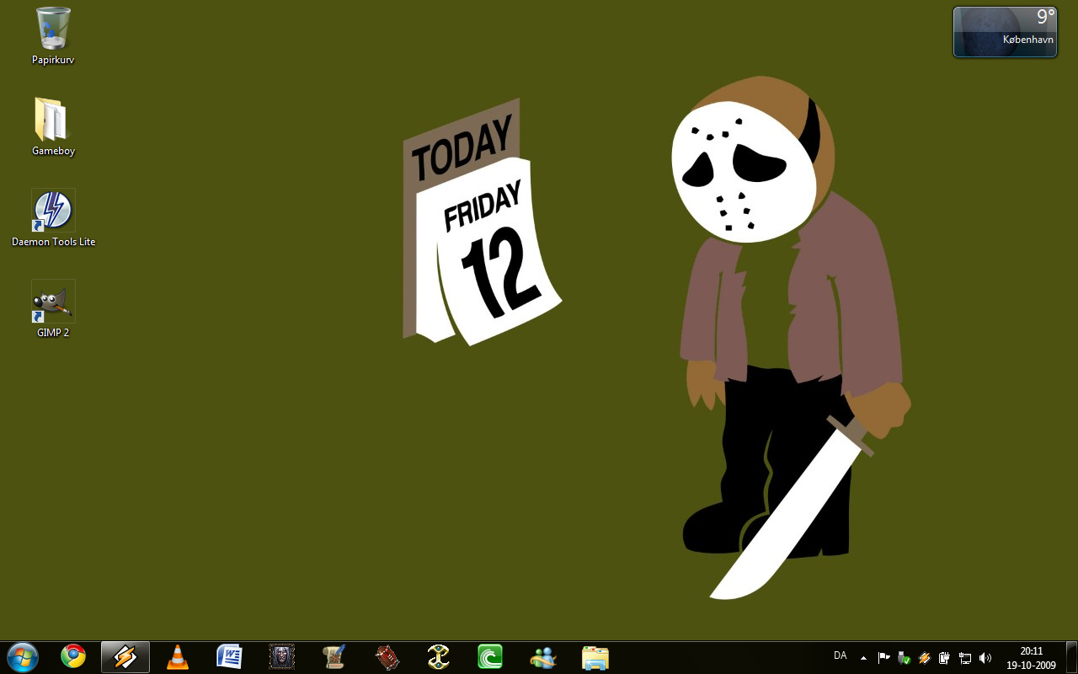1078x674 pixels.
Task: Open the volume speaker tray icon
Action: click(x=985, y=657)
